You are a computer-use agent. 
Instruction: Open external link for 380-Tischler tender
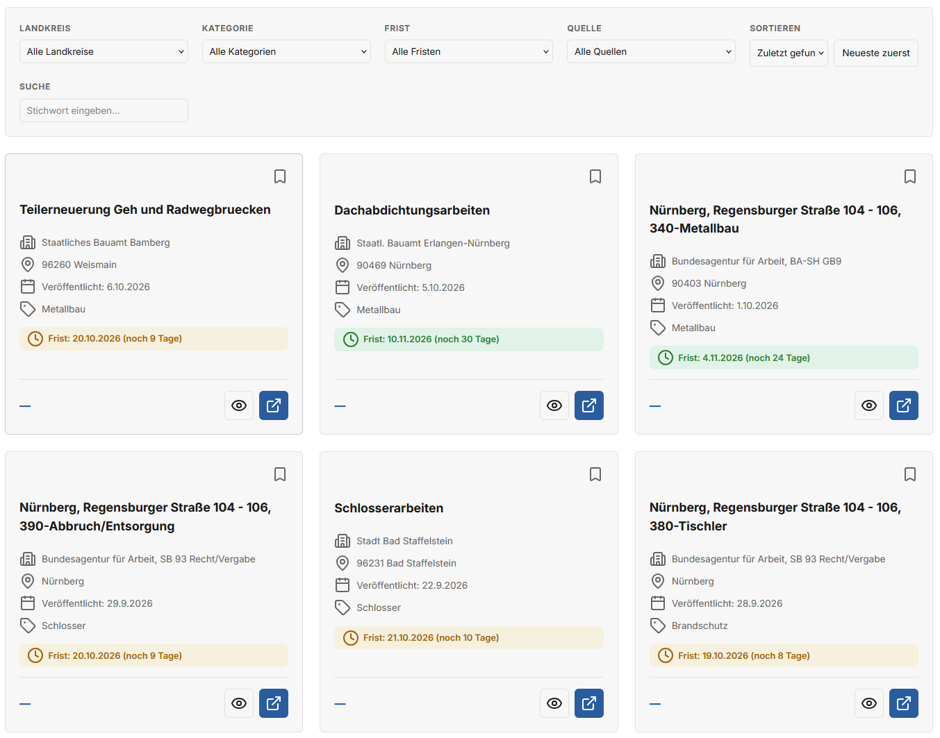(x=904, y=703)
